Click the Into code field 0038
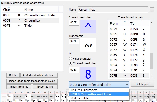The height and width of the screenshot is (102, 157). 74,70
